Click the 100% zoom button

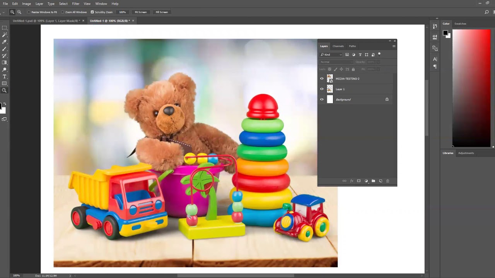[x=123, y=12]
